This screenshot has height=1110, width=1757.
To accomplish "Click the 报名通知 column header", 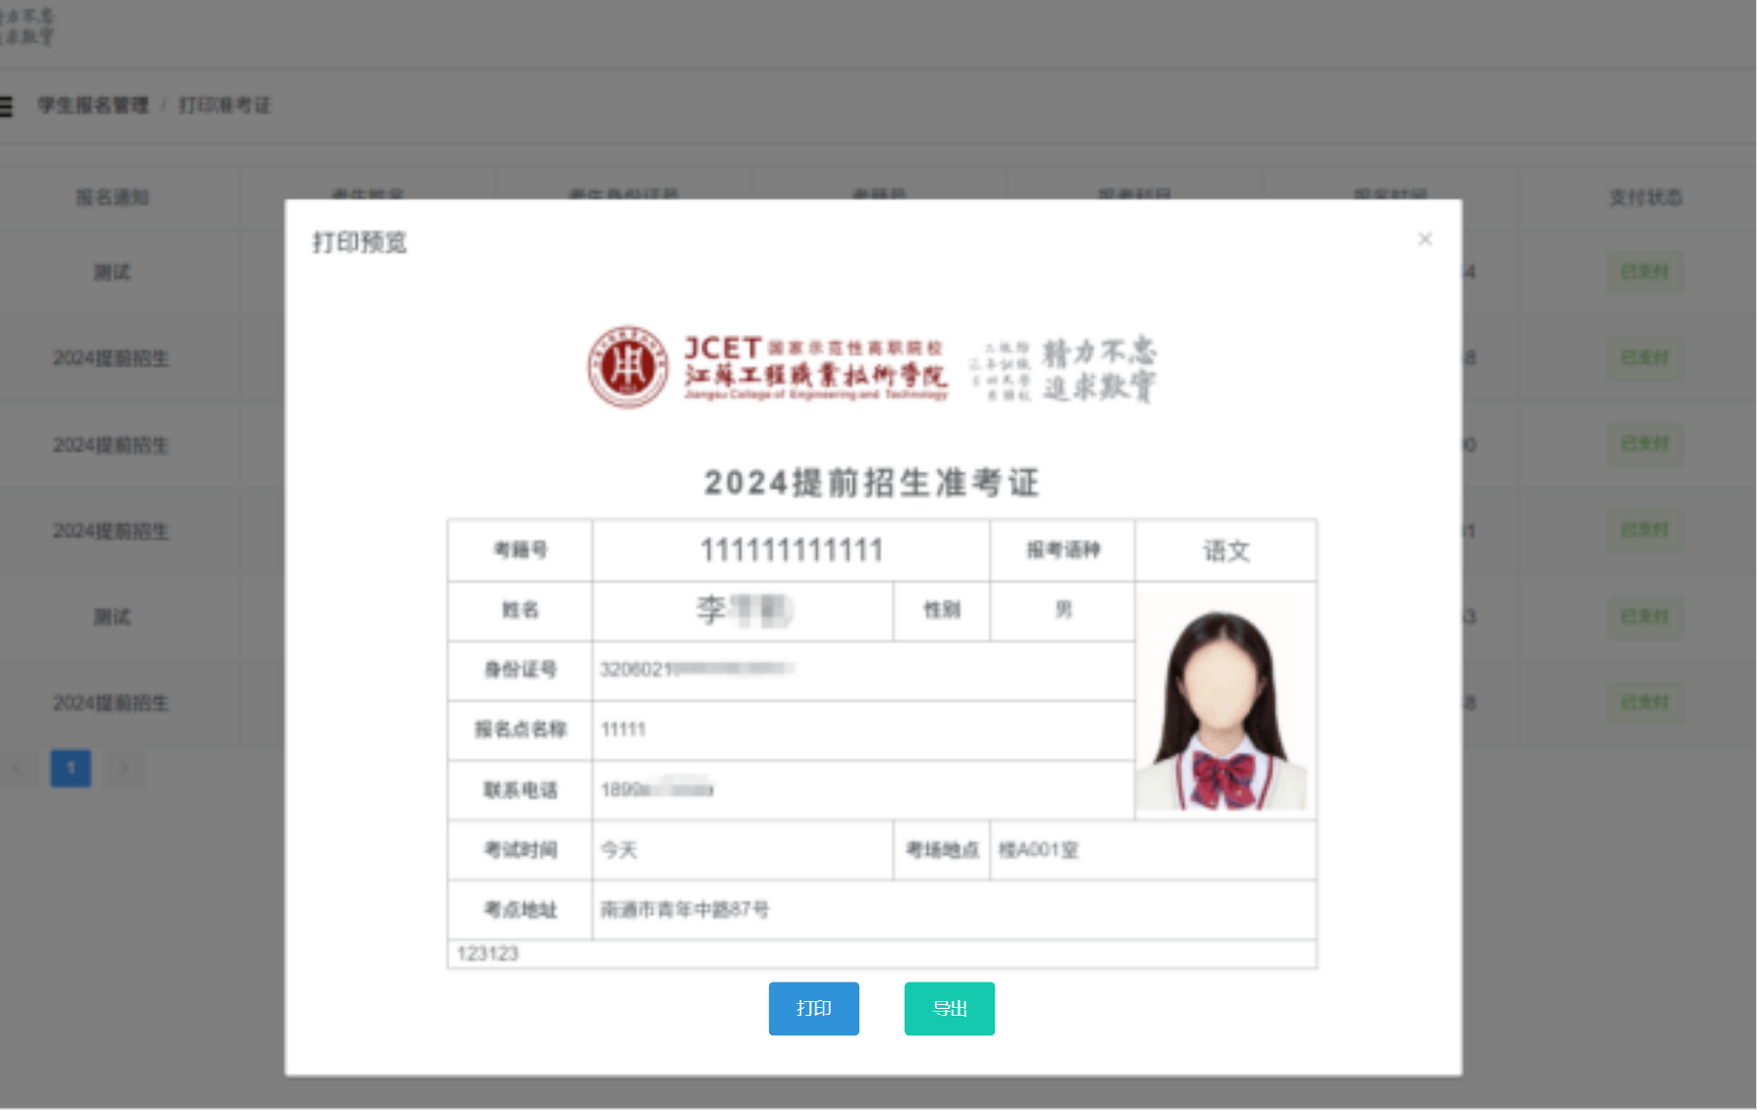I will (112, 197).
